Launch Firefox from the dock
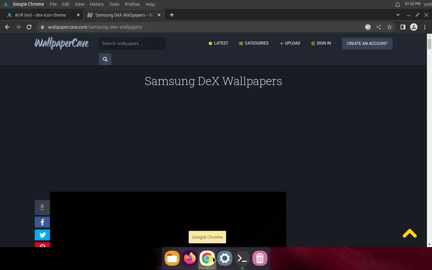This screenshot has height=270, width=432. pos(190,259)
